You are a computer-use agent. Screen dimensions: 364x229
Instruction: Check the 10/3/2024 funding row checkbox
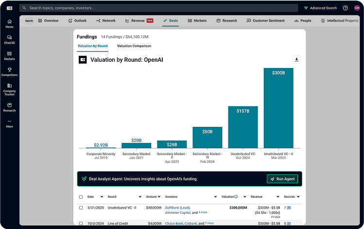(81, 223)
